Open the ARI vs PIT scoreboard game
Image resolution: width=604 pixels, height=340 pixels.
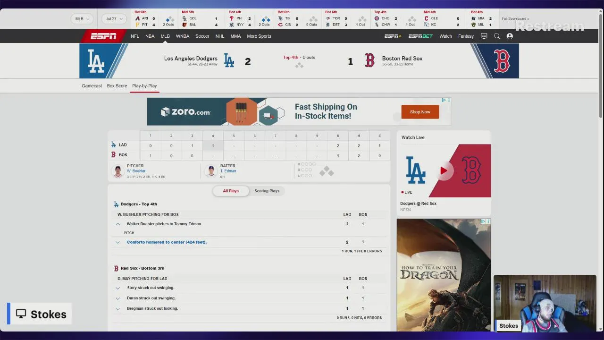tap(154, 19)
